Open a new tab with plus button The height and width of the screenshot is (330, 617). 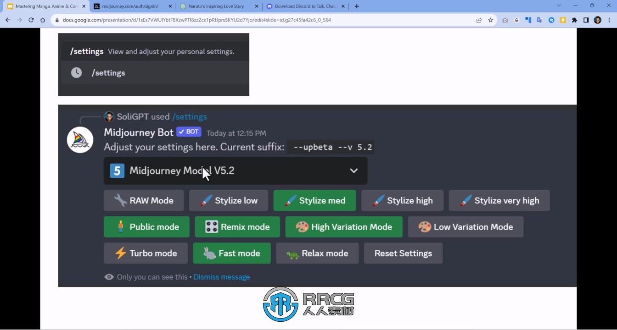pyautogui.click(x=357, y=6)
